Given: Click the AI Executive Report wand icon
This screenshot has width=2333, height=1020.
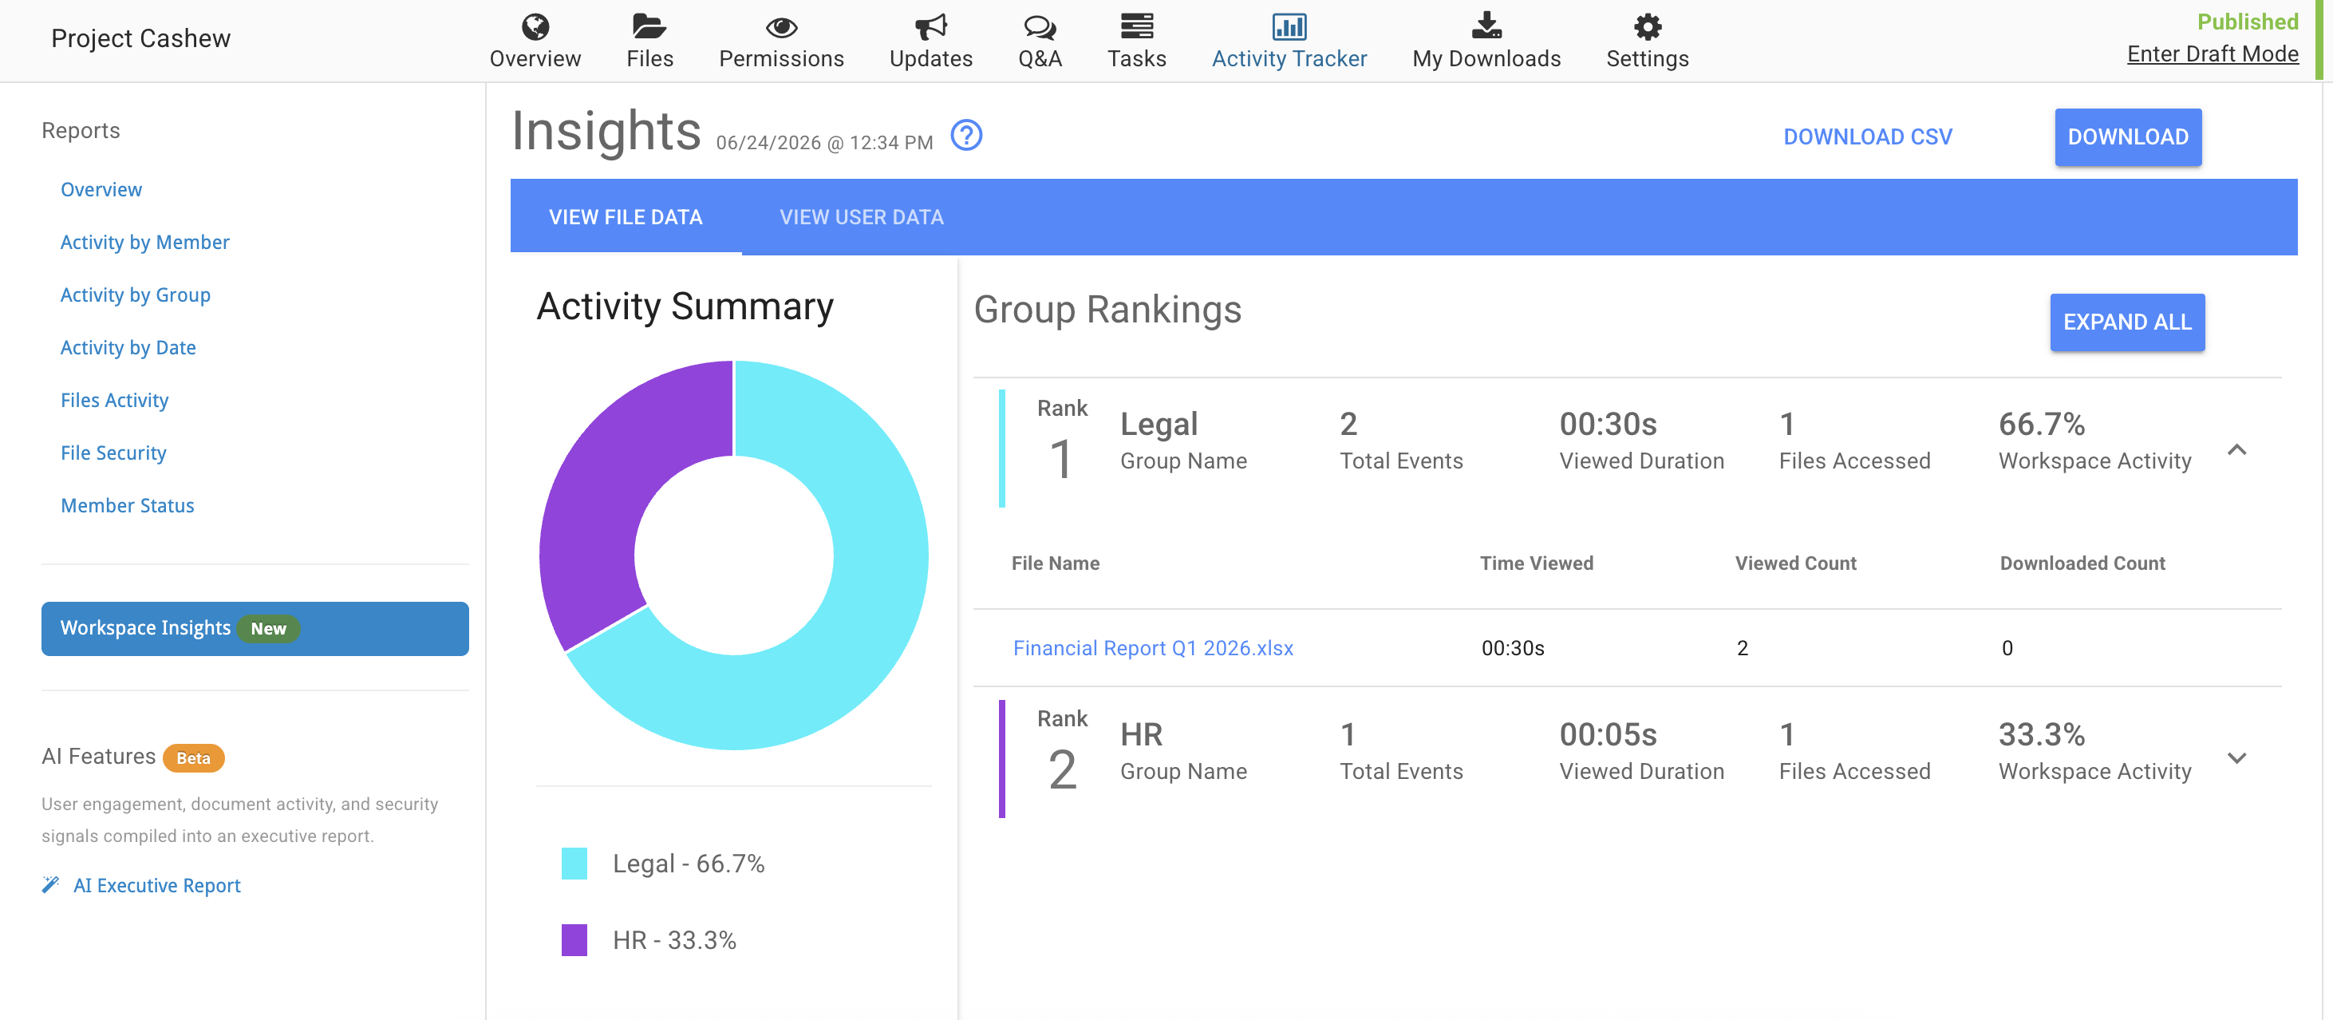Looking at the screenshot, I should (51, 884).
